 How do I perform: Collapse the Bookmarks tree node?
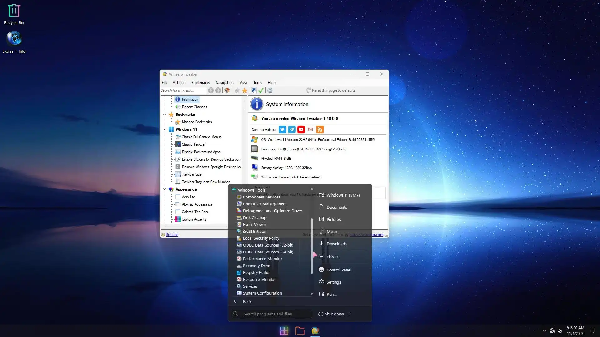tap(165, 115)
